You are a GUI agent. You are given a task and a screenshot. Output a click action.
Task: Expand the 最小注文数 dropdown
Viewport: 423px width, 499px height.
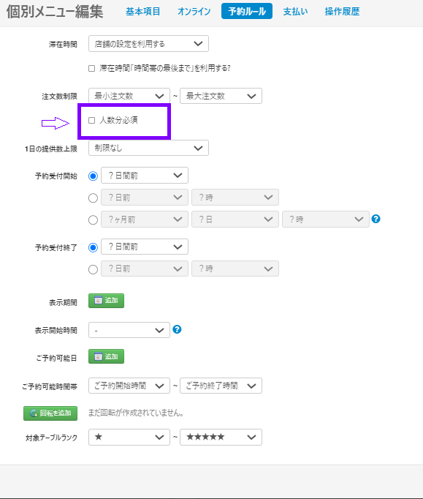129,96
